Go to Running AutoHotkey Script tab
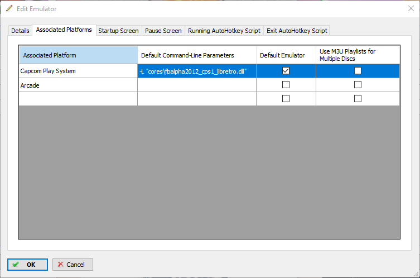 (224, 31)
